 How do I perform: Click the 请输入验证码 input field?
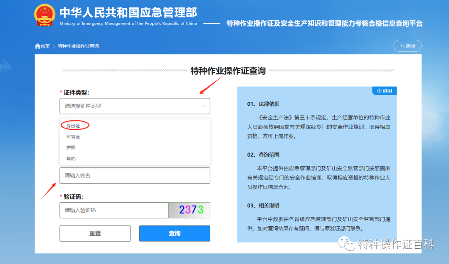coord(113,211)
